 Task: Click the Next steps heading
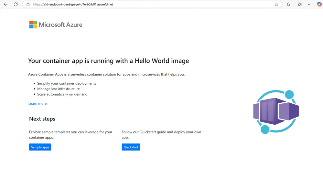(42, 119)
